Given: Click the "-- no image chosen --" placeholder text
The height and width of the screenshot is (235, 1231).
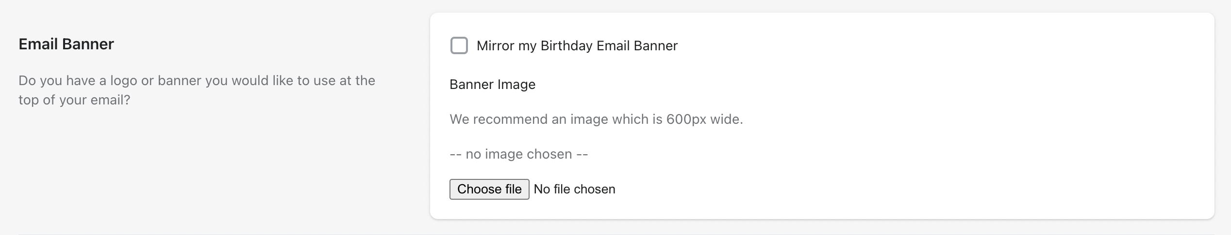Looking at the screenshot, I should [x=518, y=154].
